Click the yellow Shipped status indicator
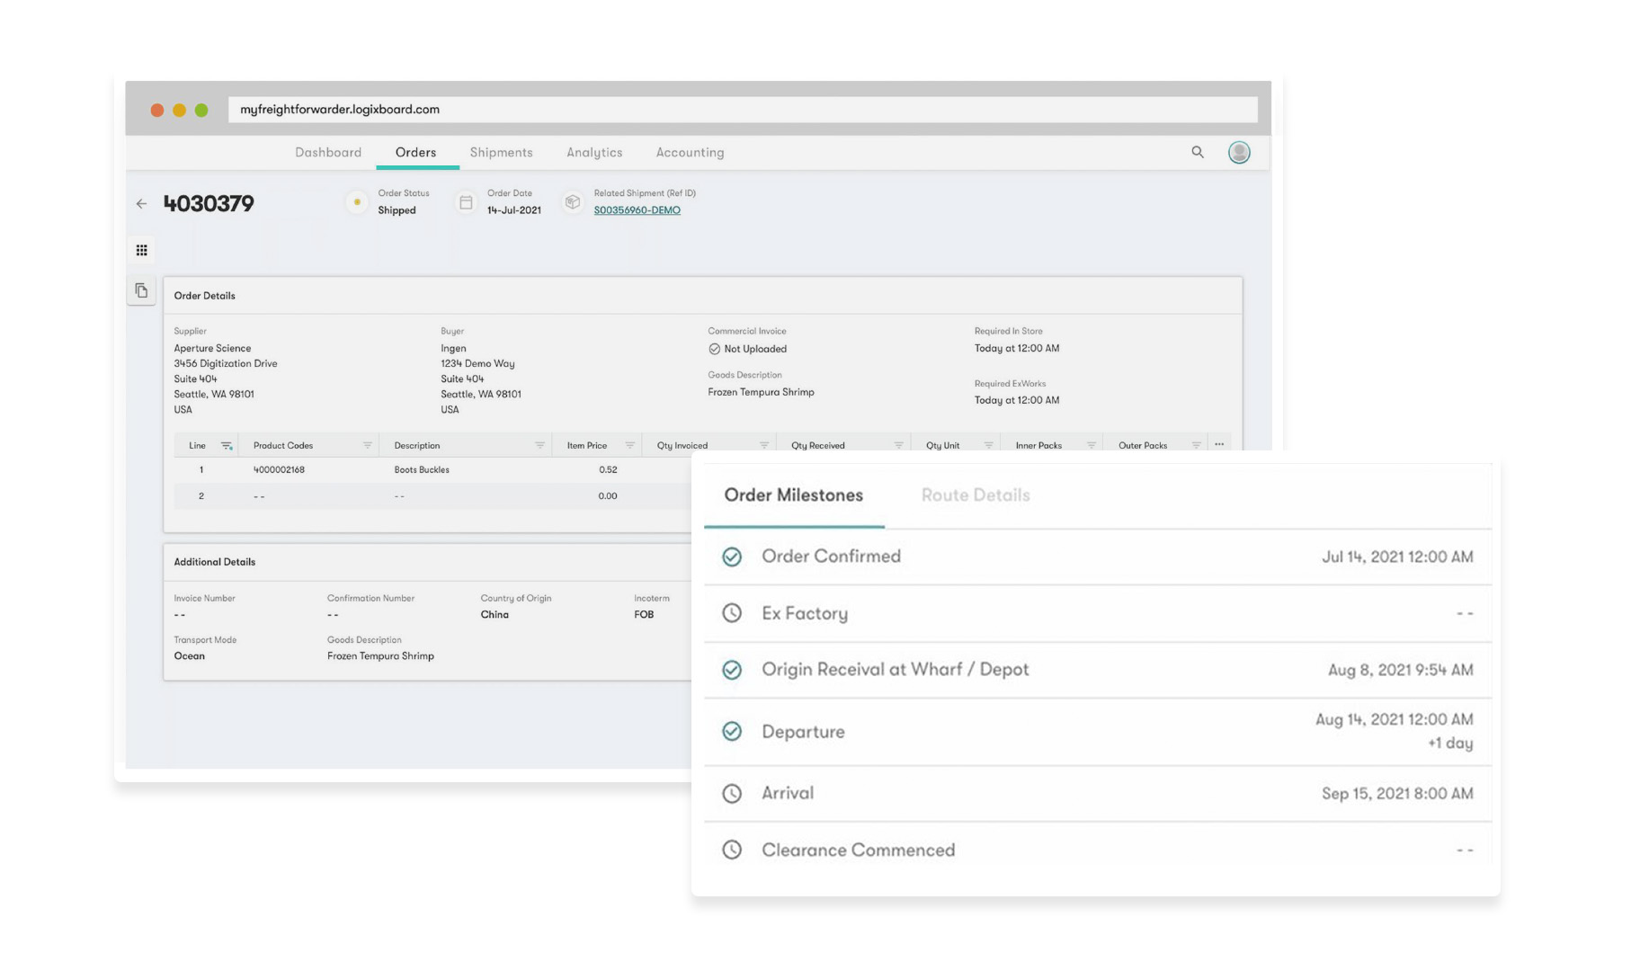This screenshot has height=962, width=1631. [x=357, y=202]
